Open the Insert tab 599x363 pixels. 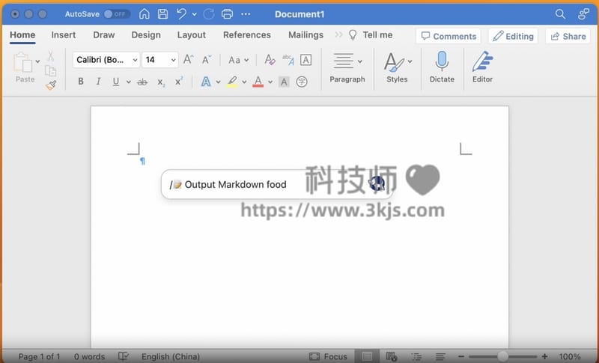coord(64,35)
